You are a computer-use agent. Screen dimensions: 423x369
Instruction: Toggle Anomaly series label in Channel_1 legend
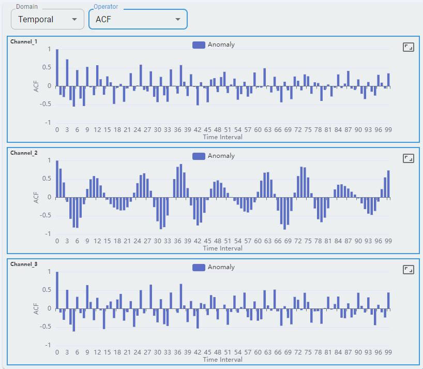[x=221, y=45]
